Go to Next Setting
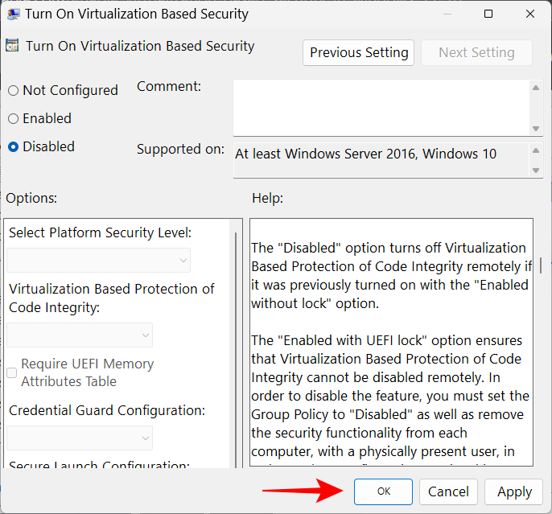Image resolution: width=552 pixels, height=514 pixels. coord(476,52)
